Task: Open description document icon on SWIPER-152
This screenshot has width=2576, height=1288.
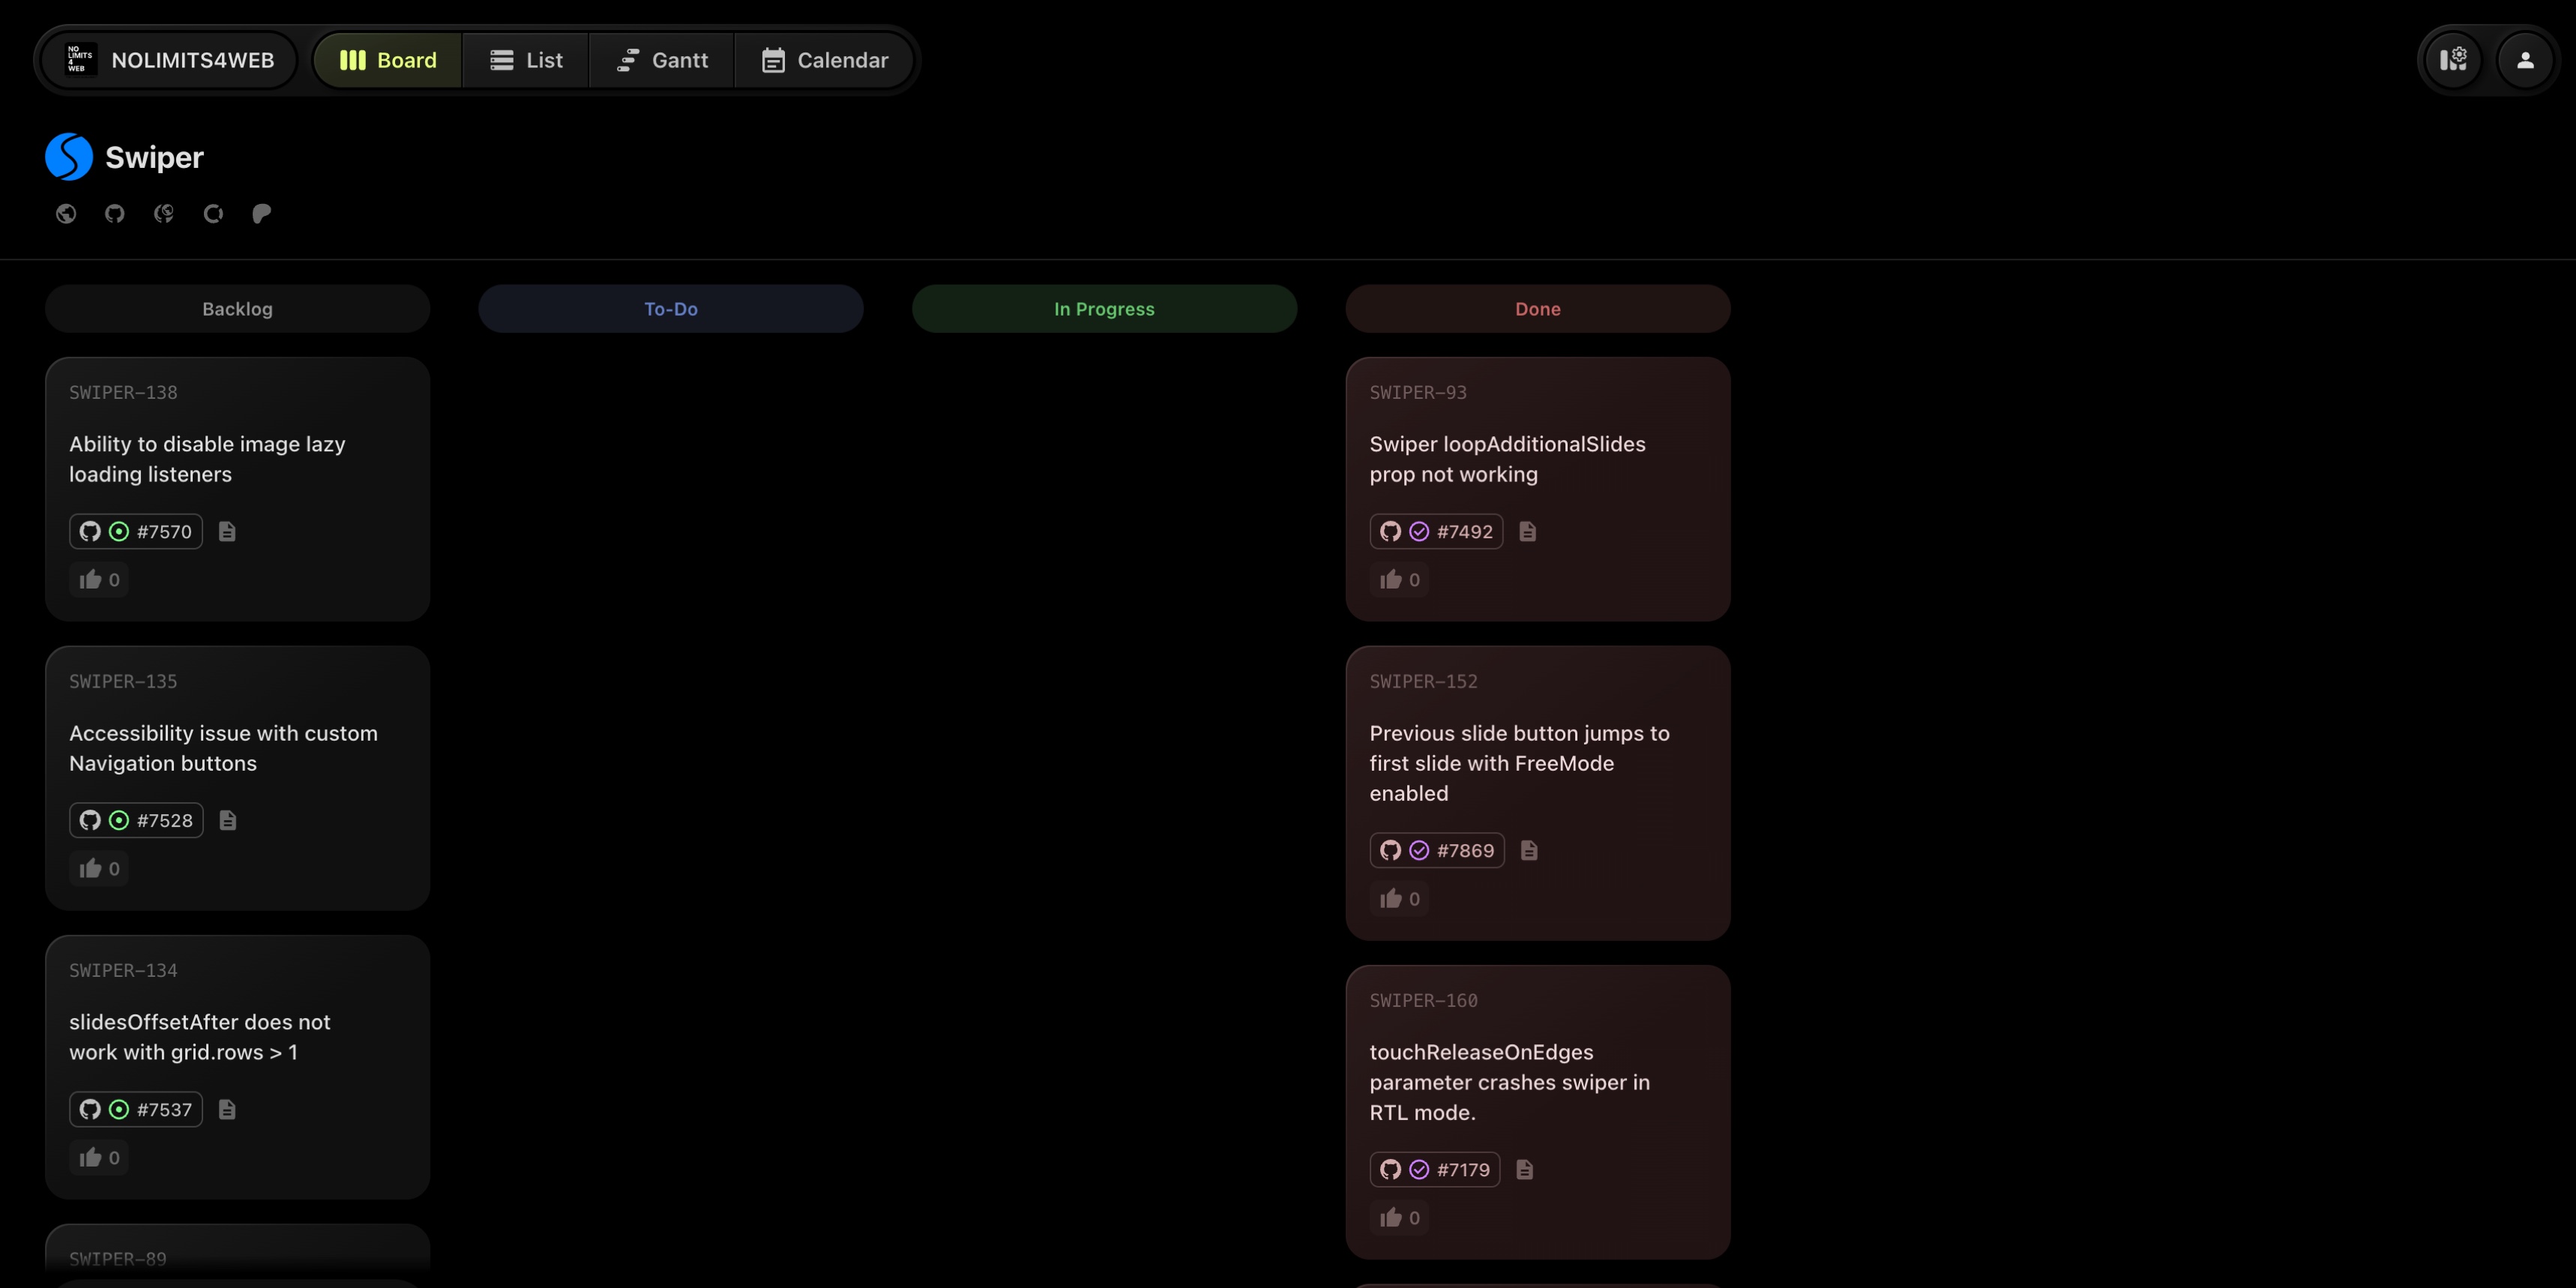Action: (x=1528, y=850)
